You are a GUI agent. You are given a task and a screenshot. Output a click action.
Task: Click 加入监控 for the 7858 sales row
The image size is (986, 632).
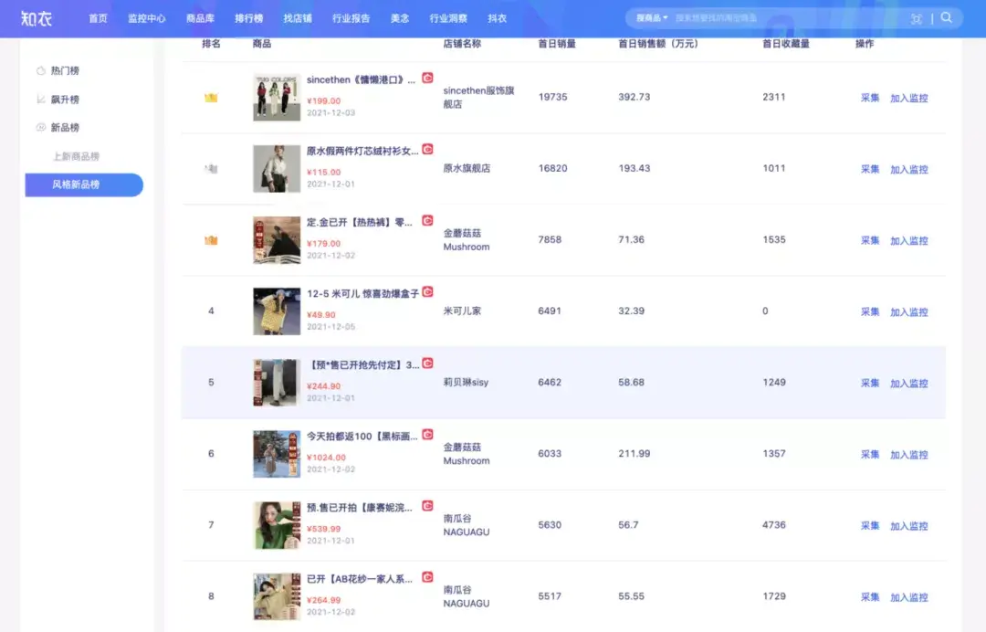[909, 240]
